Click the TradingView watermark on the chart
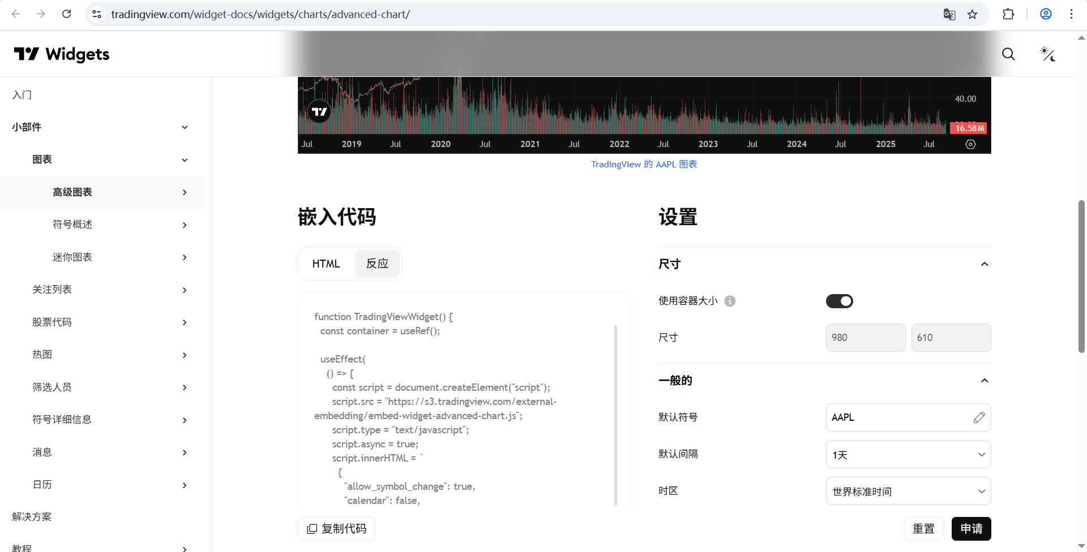Screen dimensions: 1087x552 [x=319, y=111]
